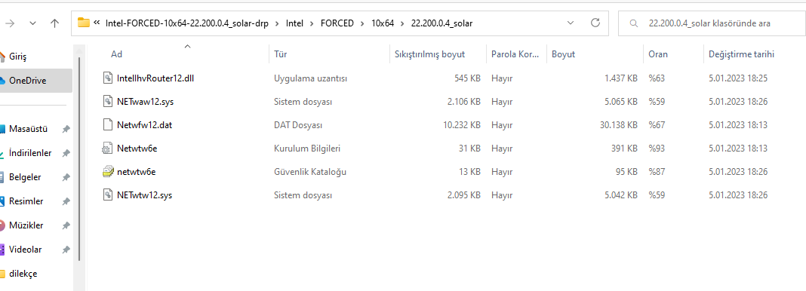Open Müzikler quick access folder
806x291 pixels.
coord(26,225)
